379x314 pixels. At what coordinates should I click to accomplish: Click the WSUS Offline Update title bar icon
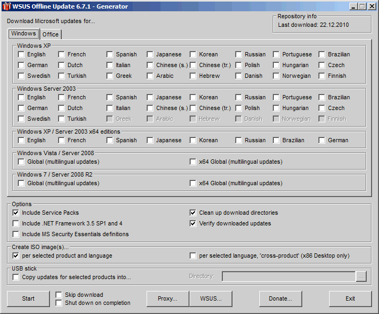click(6, 6)
